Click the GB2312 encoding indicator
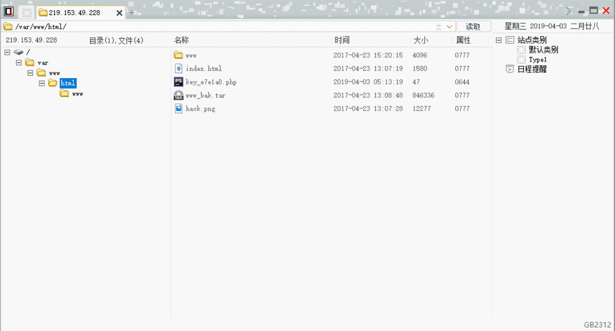 tap(598, 325)
